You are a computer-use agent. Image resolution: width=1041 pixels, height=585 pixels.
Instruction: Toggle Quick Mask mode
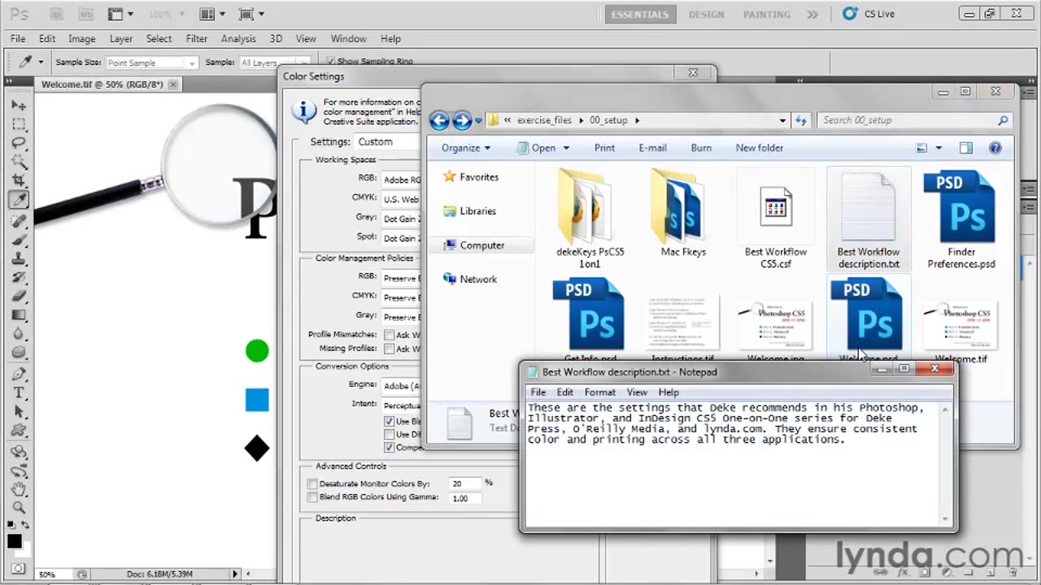pos(19,569)
